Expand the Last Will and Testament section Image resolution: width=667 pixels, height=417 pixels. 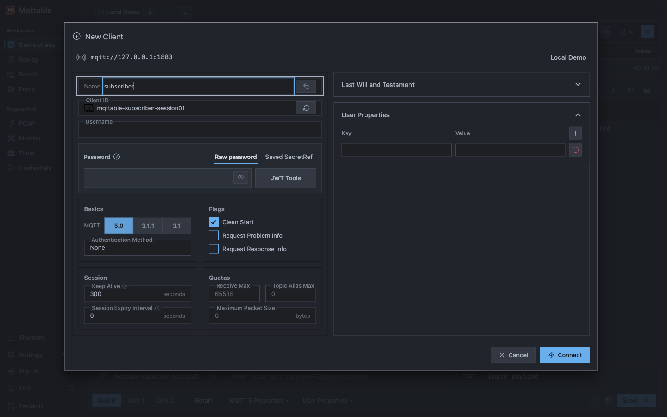point(462,84)
